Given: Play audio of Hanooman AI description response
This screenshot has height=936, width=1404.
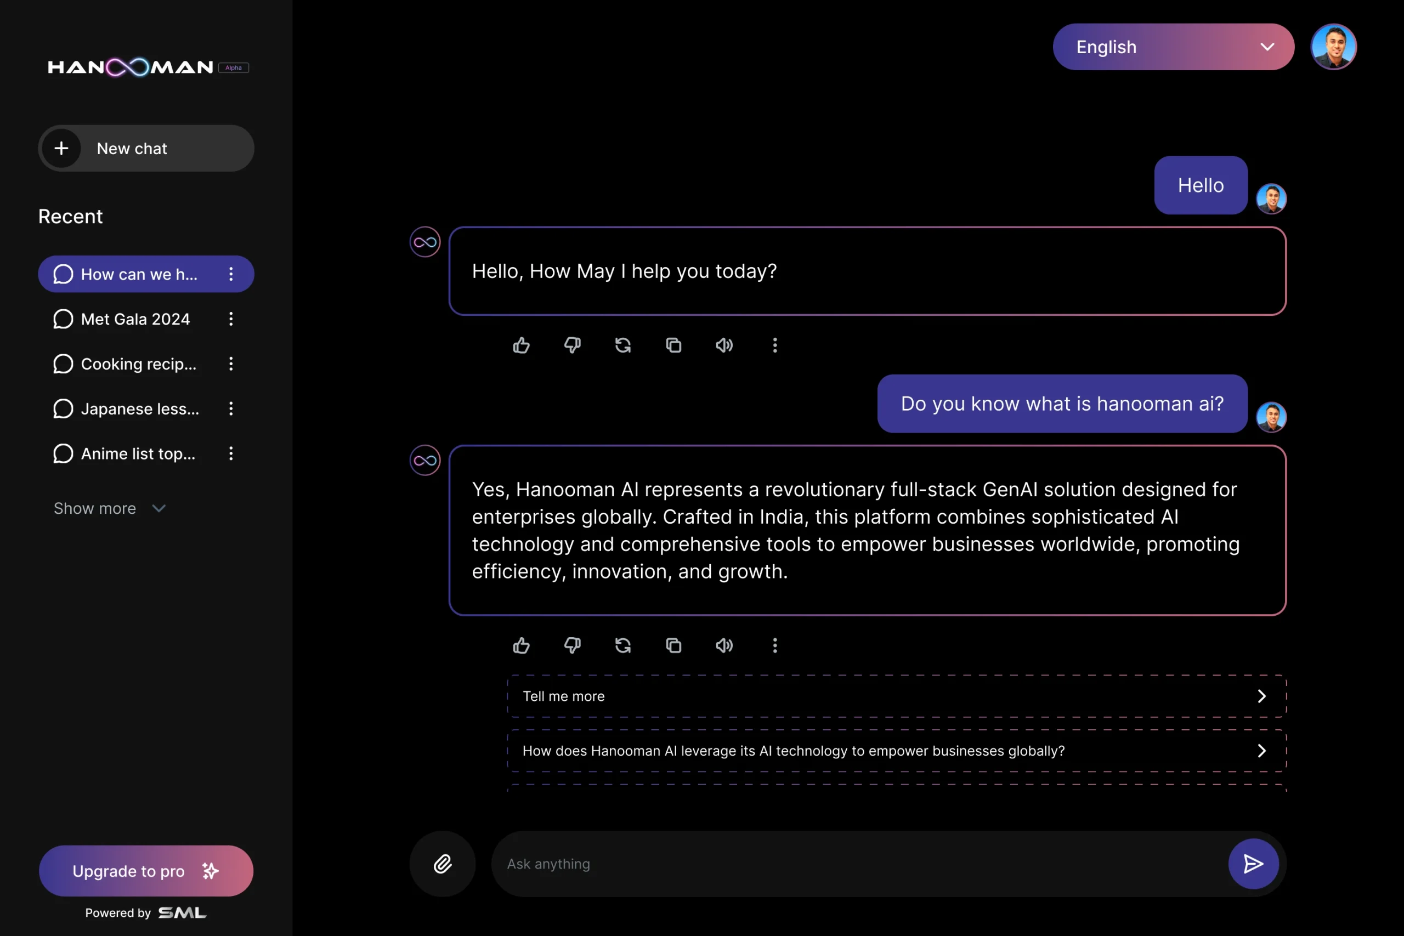Looking at the screenshot, I should point(724,645).
